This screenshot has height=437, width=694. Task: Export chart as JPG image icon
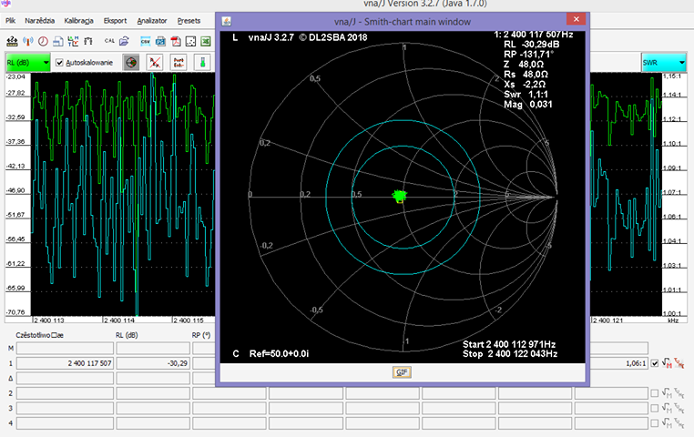pos(160,42)
